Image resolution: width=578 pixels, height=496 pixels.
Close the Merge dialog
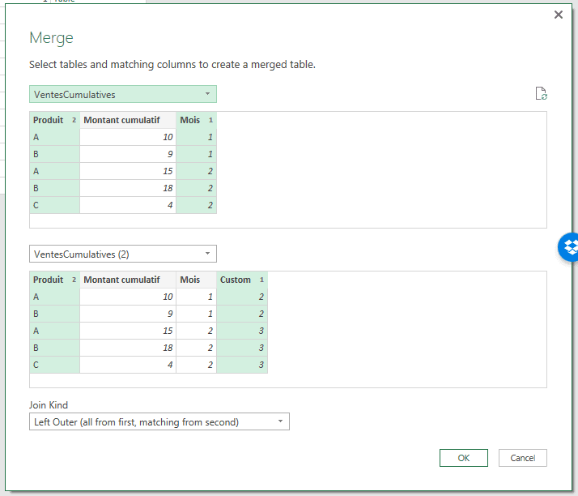point(558,15)
